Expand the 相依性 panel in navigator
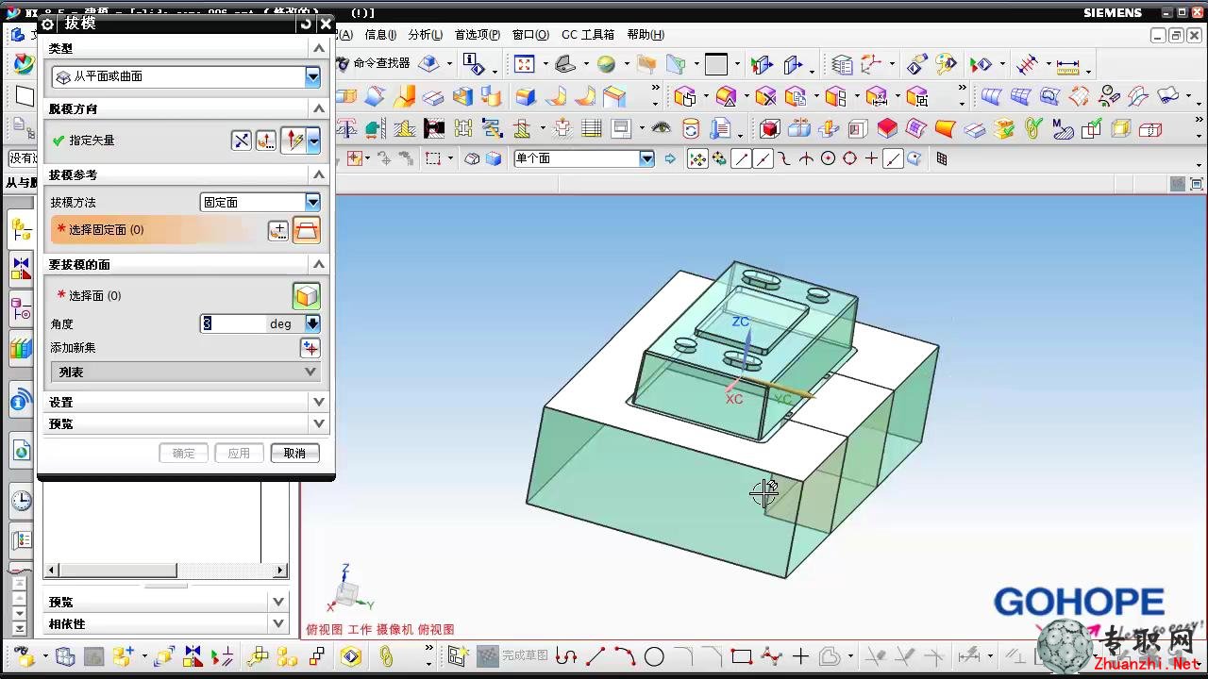The image size is (1208, 679). click(166, 623)
